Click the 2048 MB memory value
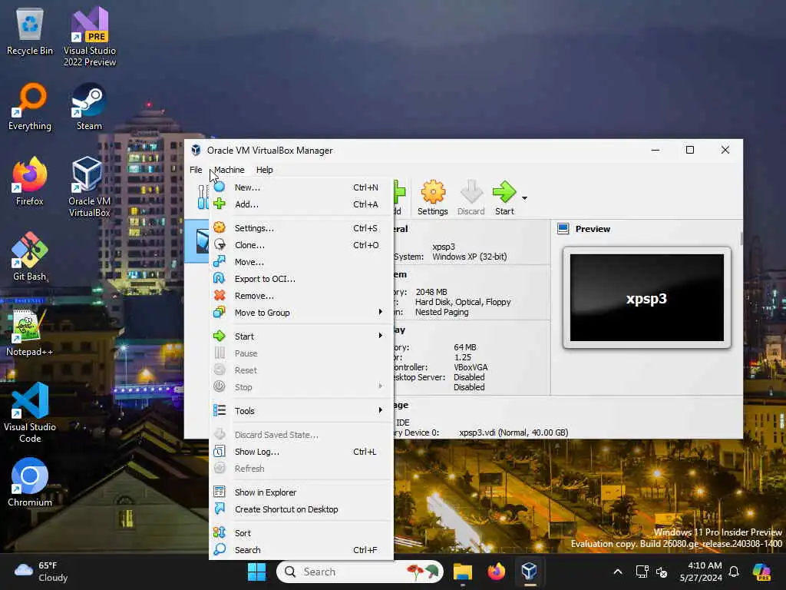The height and width of the screenshot is (590, 786). (431, 292)
